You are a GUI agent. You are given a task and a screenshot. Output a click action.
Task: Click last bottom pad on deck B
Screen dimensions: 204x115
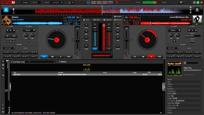click(197, 57)
